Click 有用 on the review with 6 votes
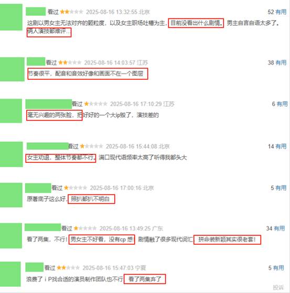 pyautogui.click(x=282, y=104)
